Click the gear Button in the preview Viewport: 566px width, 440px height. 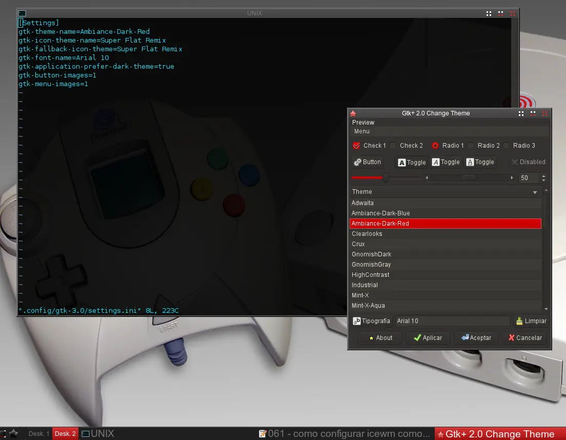pyautogui.click(x=368, y=162)
